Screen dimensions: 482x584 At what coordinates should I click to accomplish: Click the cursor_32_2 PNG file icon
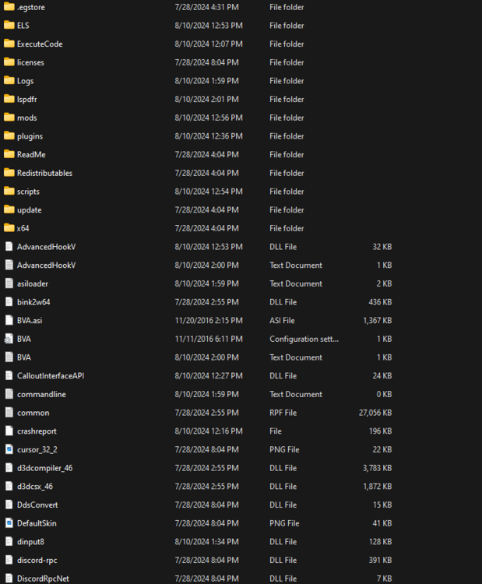tap(9, 449)
